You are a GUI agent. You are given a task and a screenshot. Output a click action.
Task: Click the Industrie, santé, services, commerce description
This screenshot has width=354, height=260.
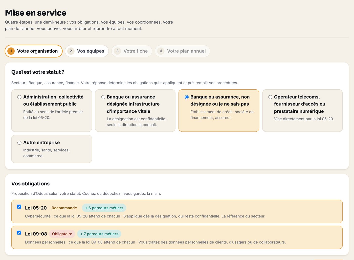coord(46,153)
